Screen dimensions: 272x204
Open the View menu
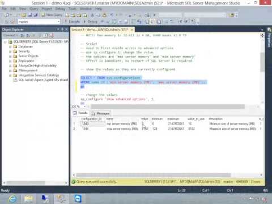(23, 8)
